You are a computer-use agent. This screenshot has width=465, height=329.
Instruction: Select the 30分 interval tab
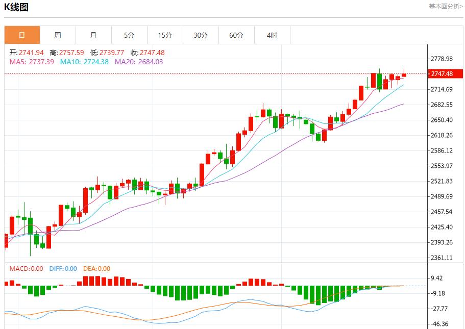[x=201, y=35]
